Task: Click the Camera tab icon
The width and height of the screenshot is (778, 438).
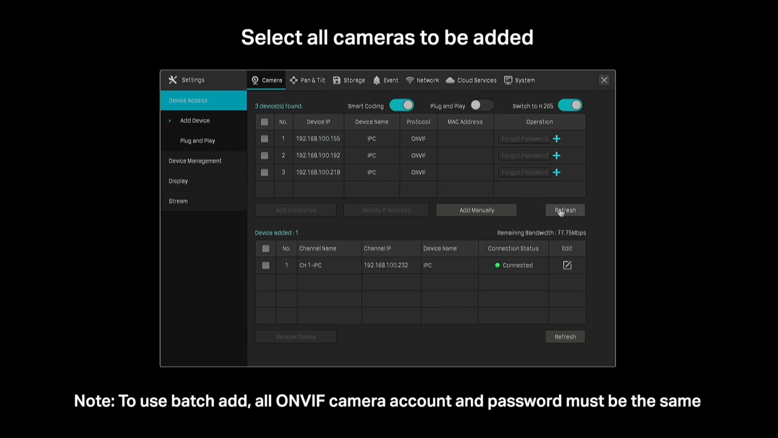Action: 255,80
